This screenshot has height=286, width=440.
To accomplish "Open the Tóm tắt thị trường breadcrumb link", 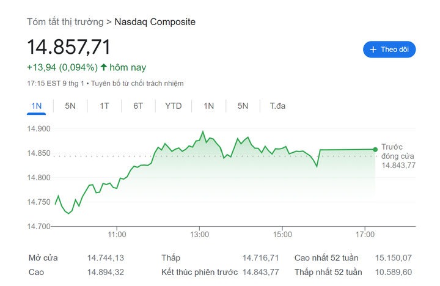I will coord(65,22).
